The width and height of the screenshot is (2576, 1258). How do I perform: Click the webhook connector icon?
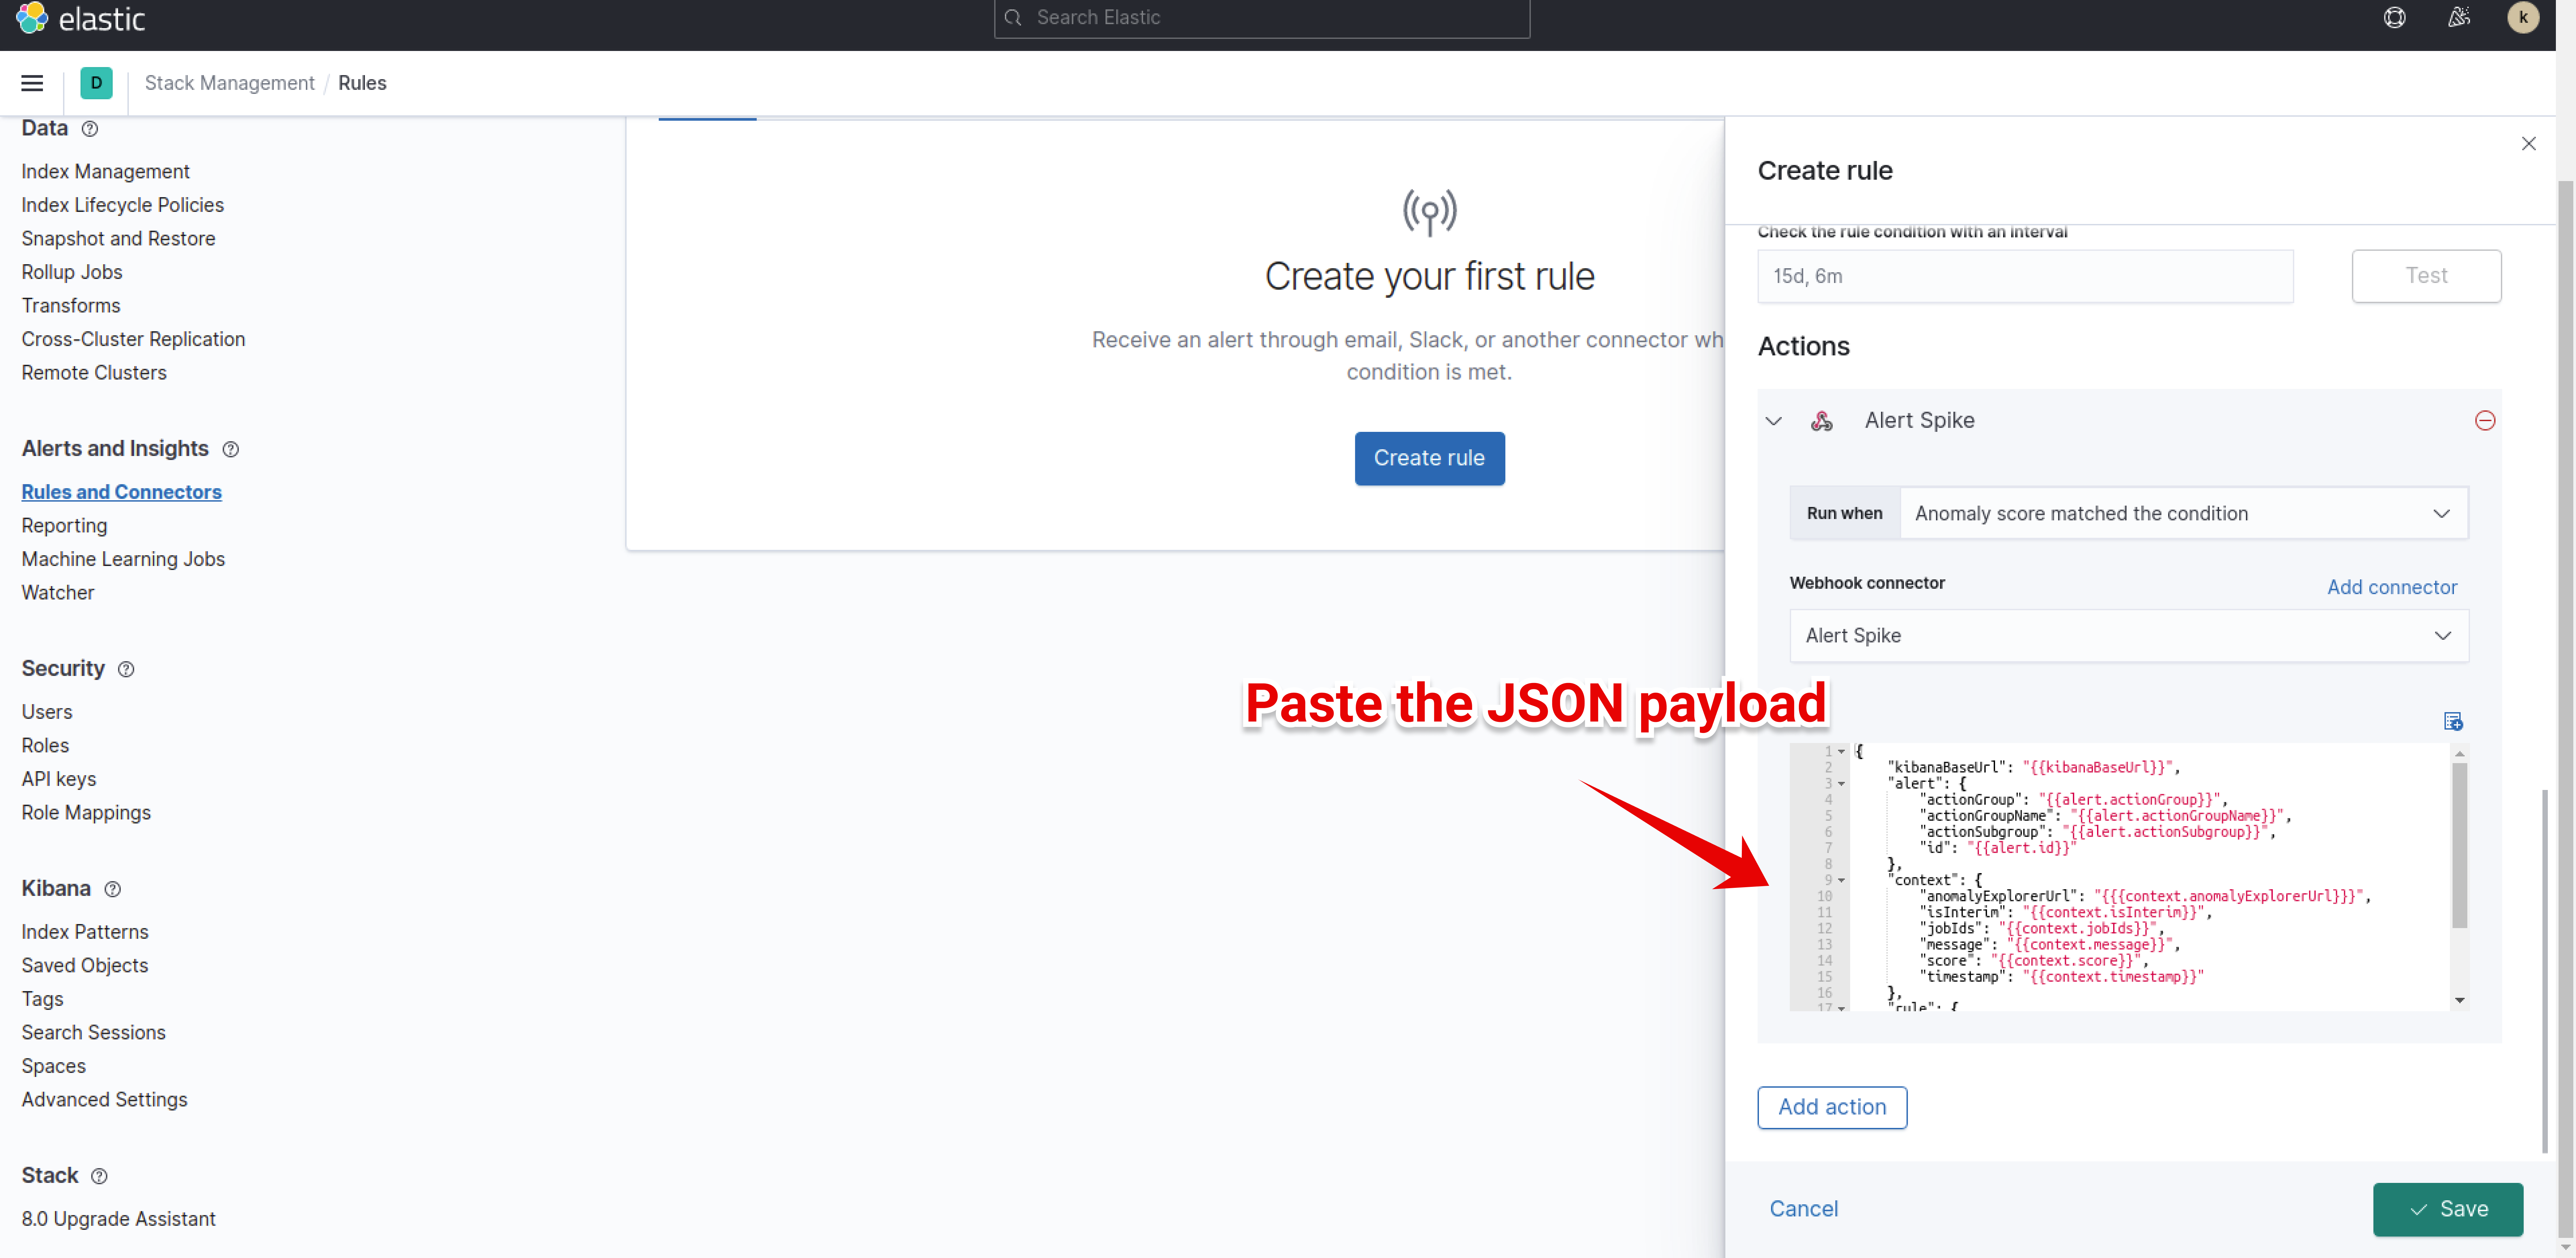point(1822,421)
